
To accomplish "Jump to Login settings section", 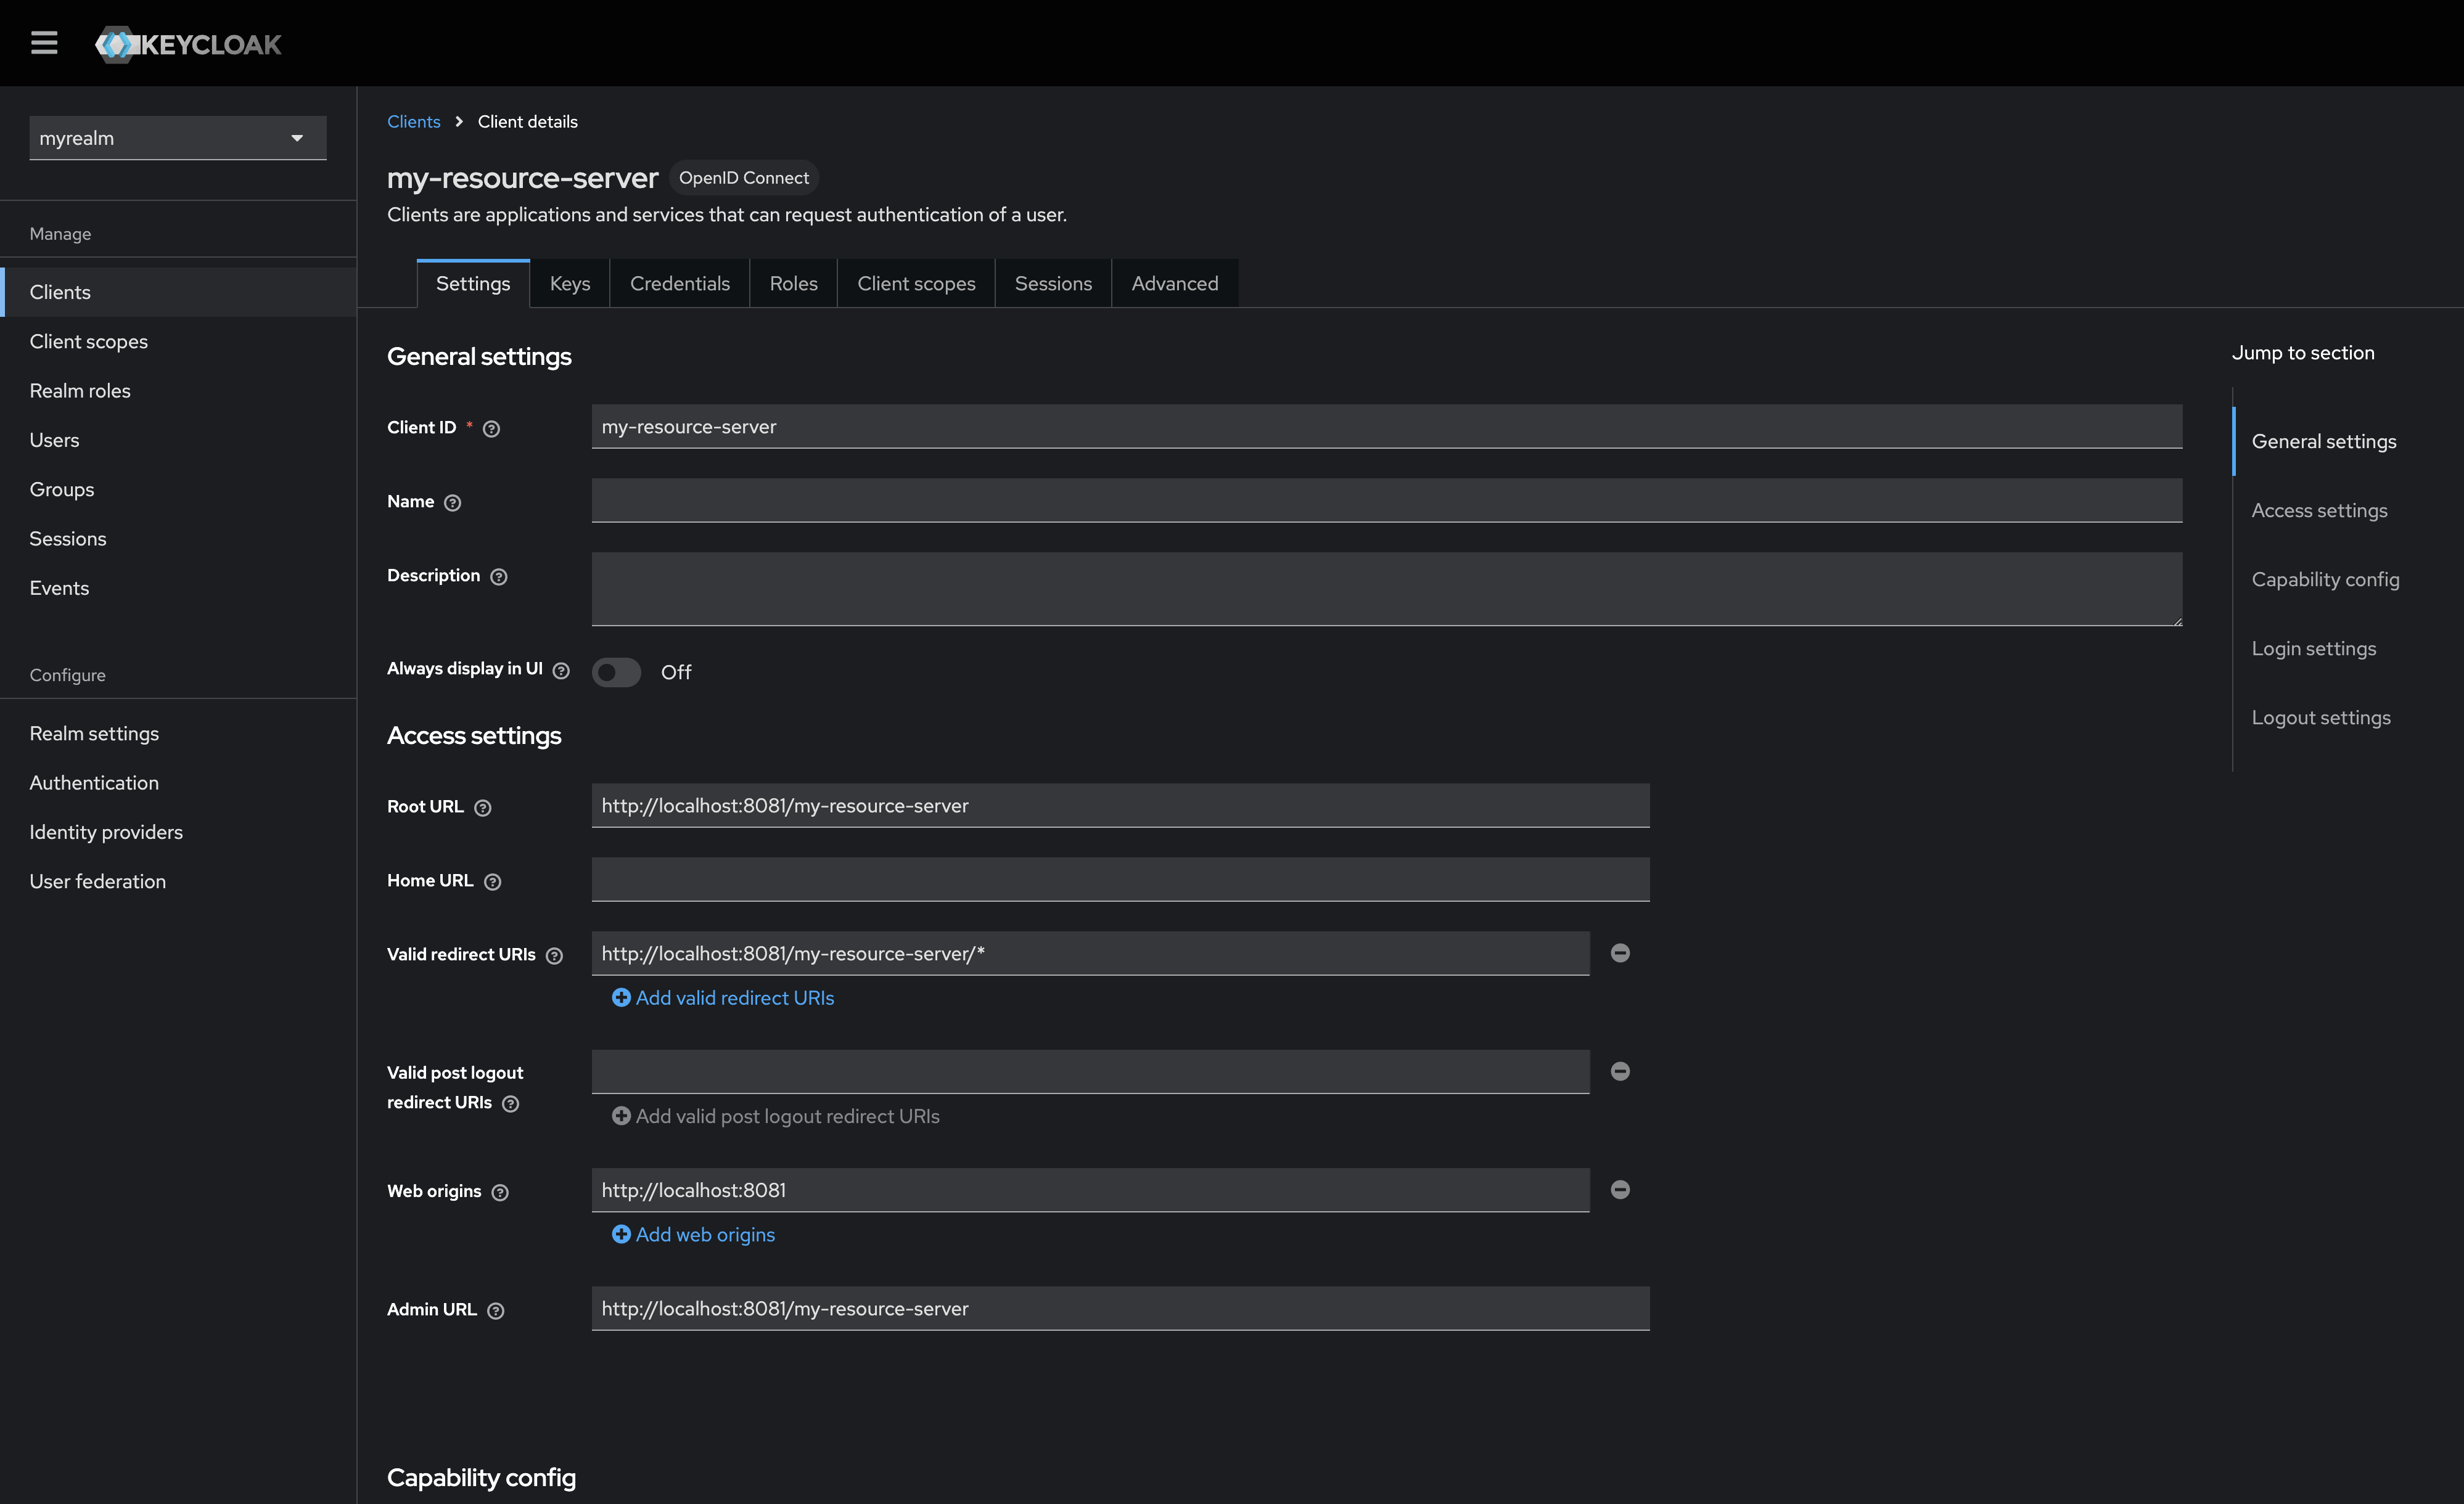I will [x=2313, y=648].
